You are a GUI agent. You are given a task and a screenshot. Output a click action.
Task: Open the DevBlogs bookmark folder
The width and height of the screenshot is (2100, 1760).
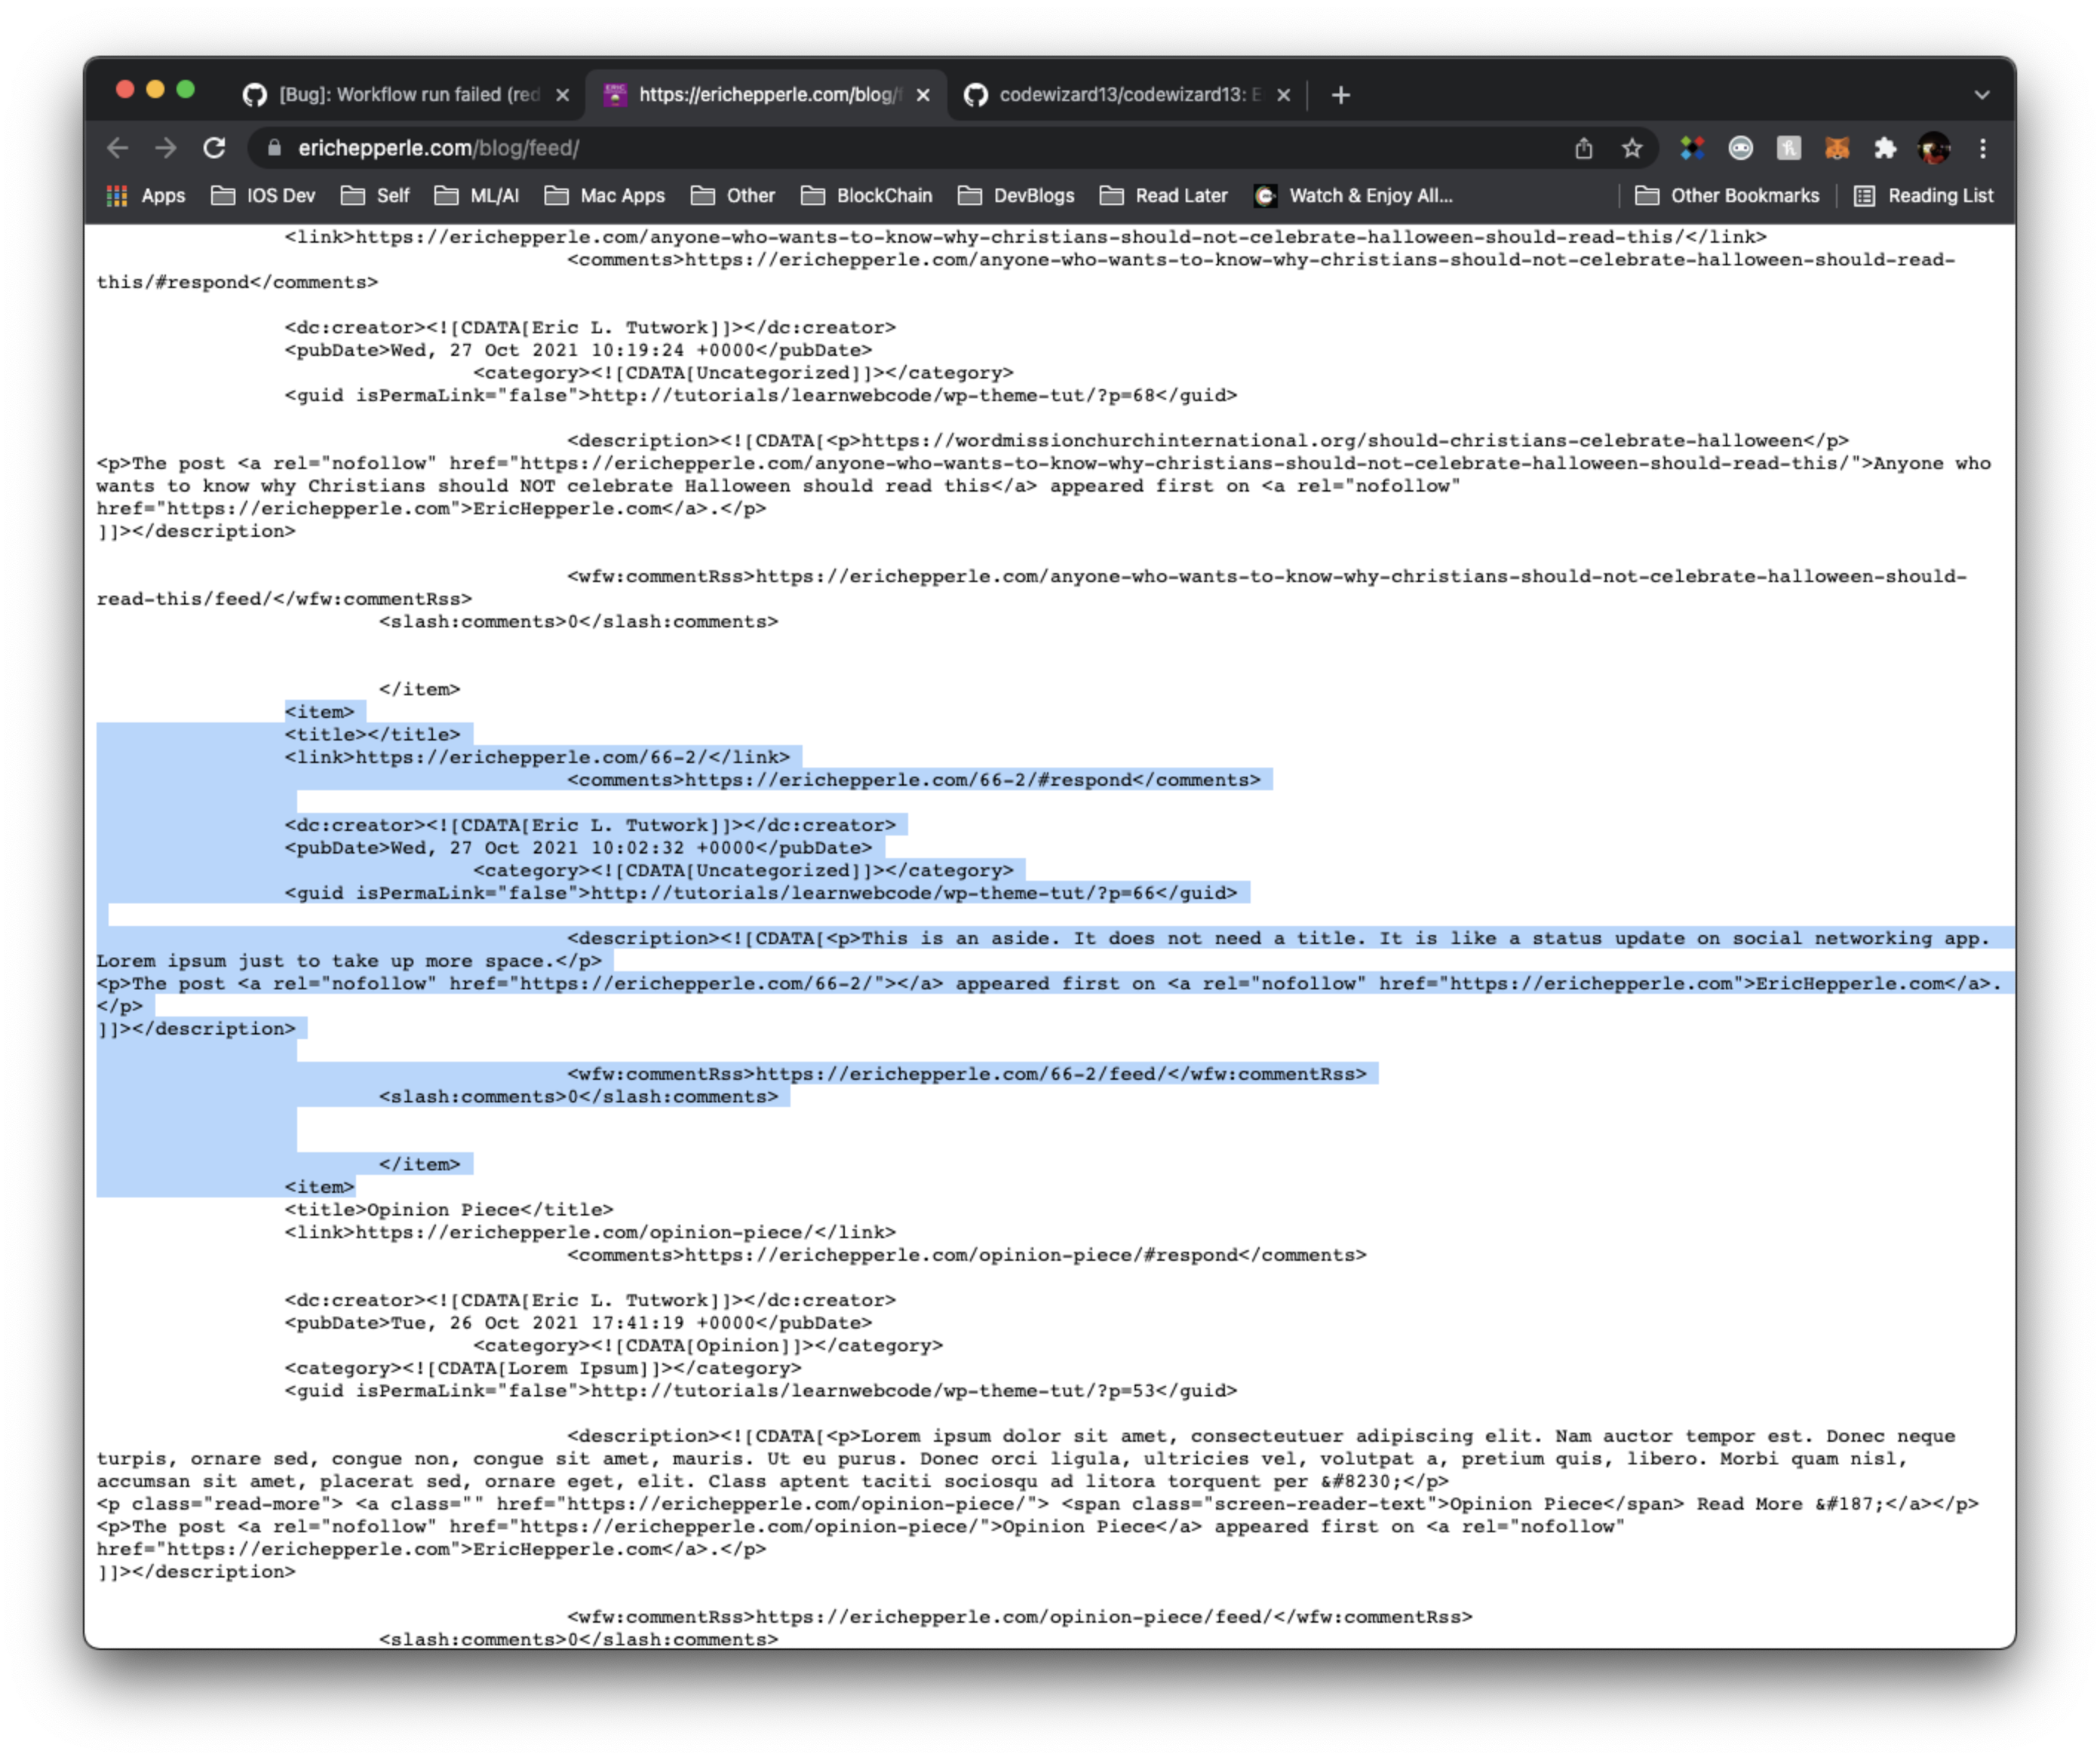(1016, 196)
